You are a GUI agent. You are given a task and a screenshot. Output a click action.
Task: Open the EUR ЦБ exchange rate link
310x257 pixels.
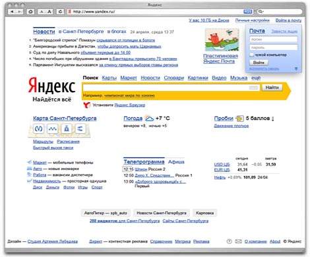(x=222, y=170)
